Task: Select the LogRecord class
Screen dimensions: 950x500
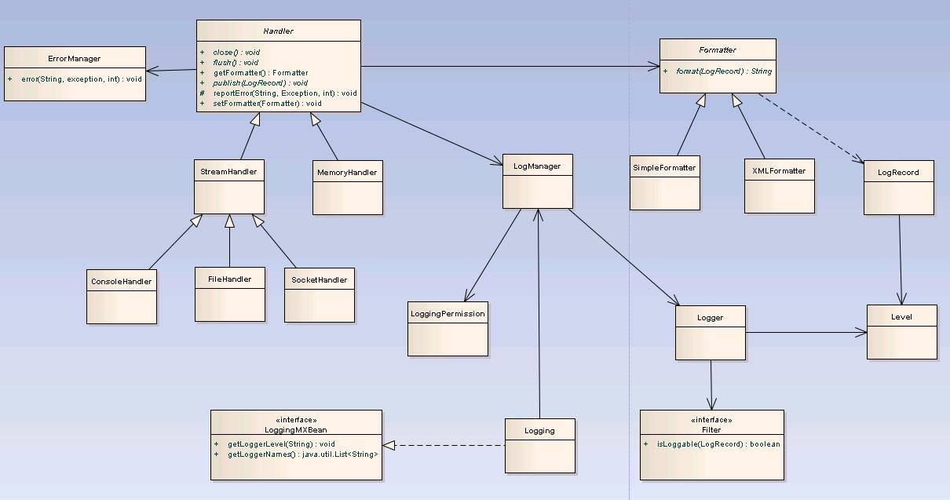Action: [899, 188]
